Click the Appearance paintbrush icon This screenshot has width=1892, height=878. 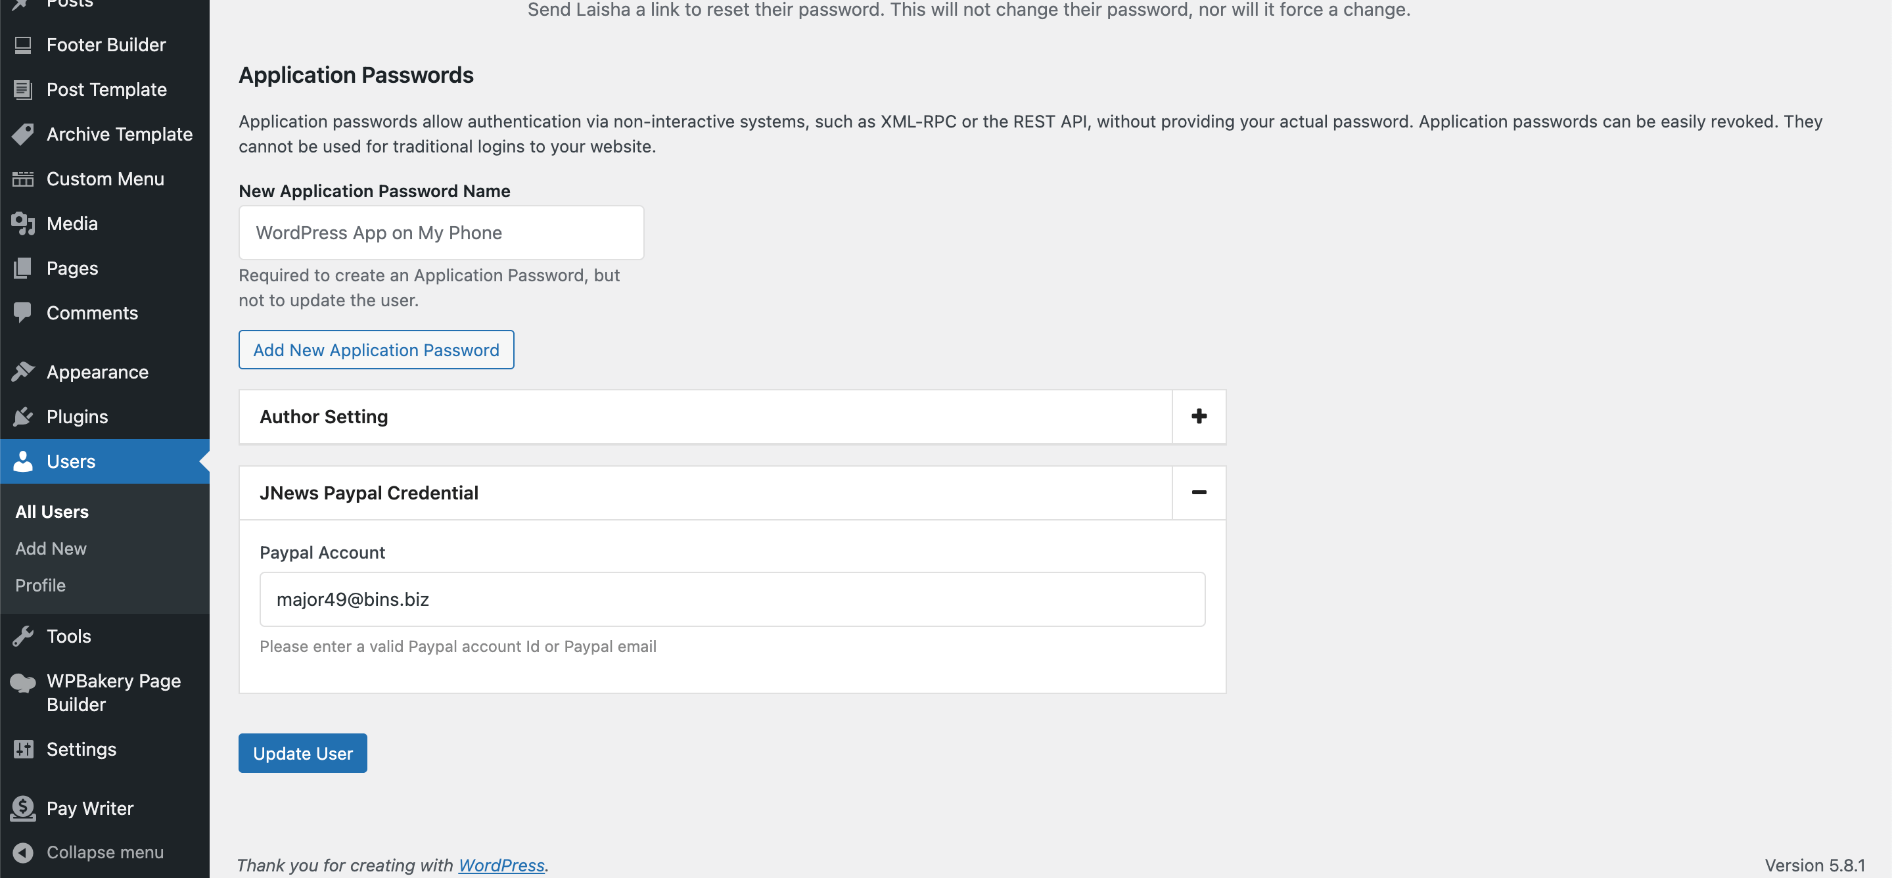click(23, 372)
